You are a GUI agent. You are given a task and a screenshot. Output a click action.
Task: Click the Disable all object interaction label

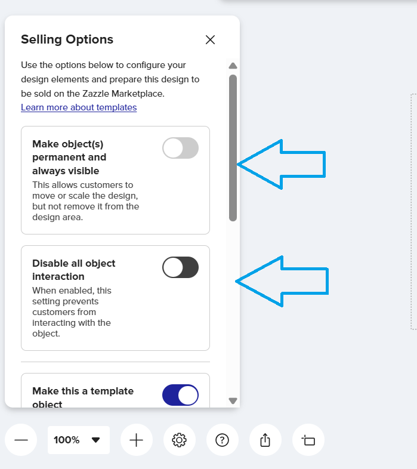(74, 270)
